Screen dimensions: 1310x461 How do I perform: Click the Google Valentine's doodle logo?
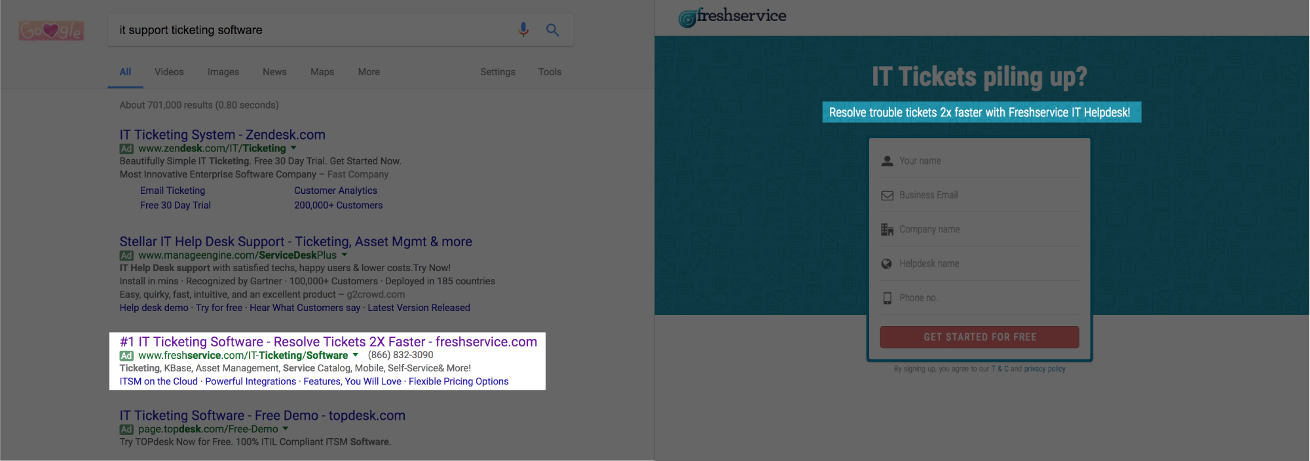51,30
